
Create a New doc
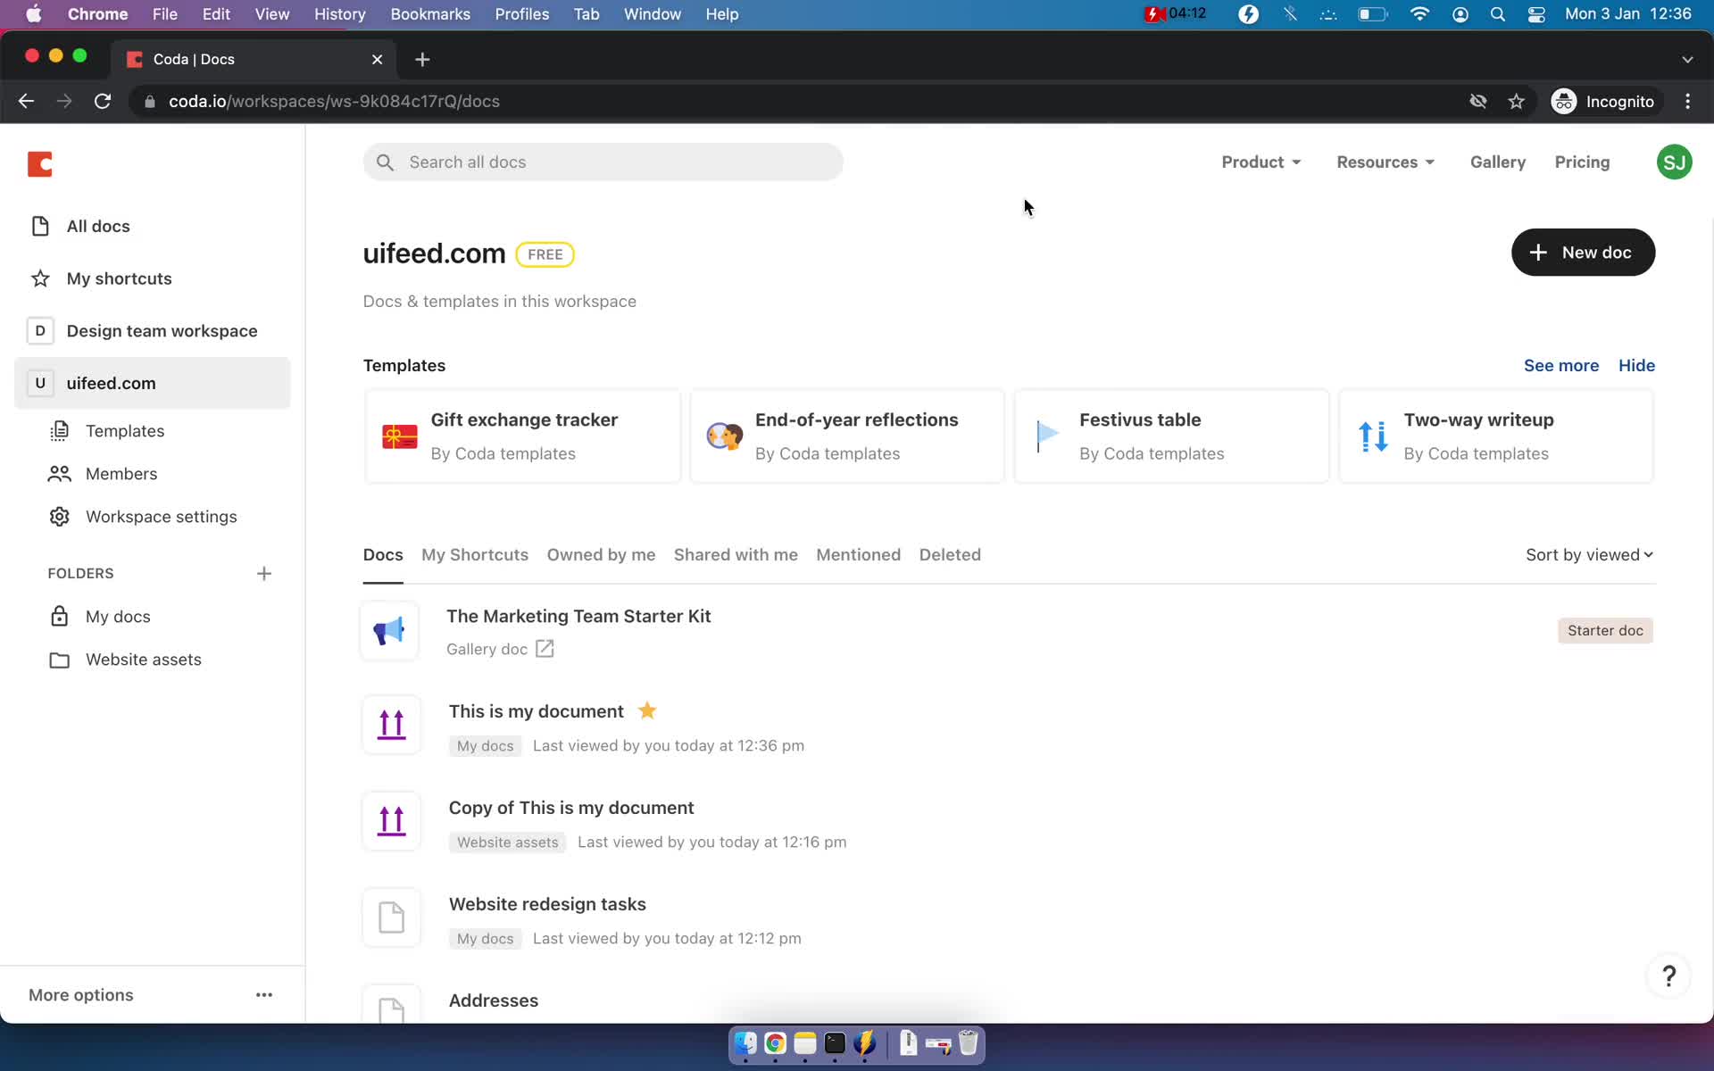click(1583, 253)
